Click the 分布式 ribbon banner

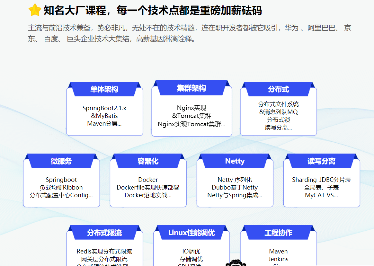point(278,89)
